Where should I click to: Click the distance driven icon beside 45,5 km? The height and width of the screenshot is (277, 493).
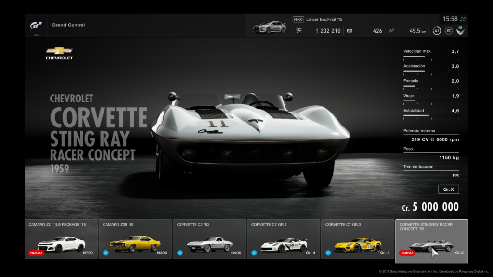click(x=391, y=31)
